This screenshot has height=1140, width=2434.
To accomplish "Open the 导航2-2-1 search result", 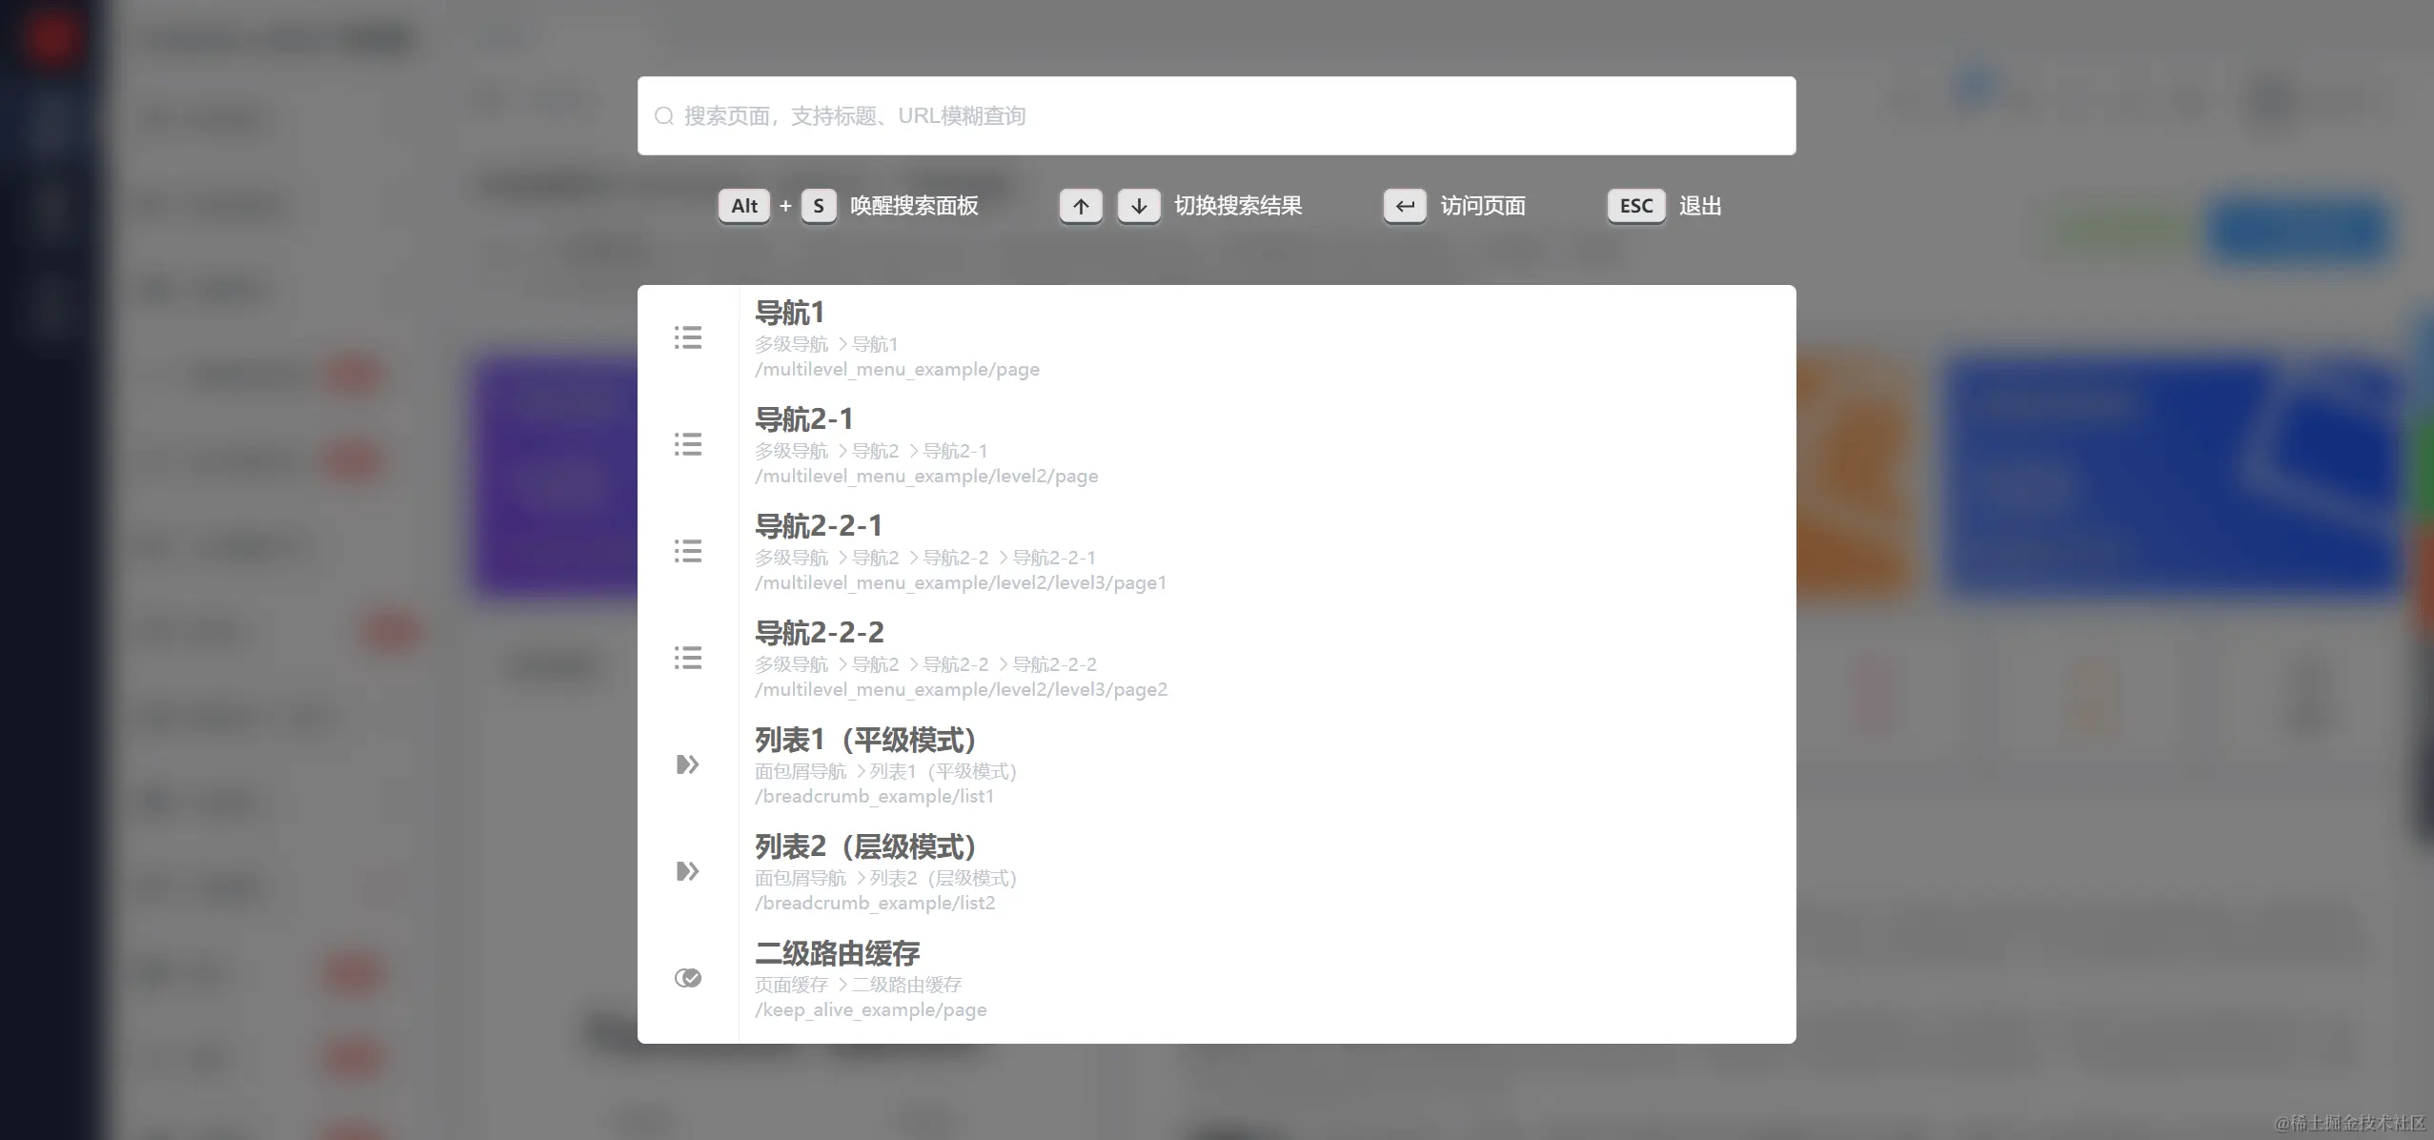I will [1216, 552].
